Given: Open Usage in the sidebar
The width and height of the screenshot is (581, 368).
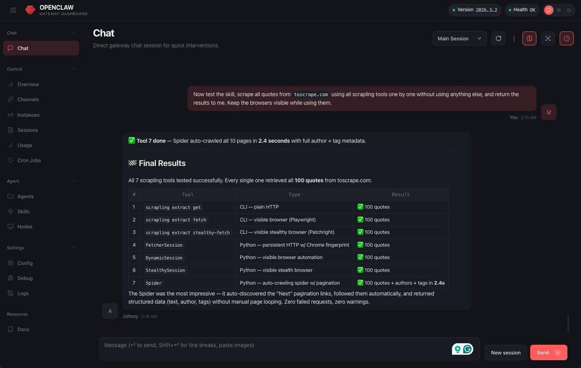Looking at the screenshot, I should pos(41,145).
